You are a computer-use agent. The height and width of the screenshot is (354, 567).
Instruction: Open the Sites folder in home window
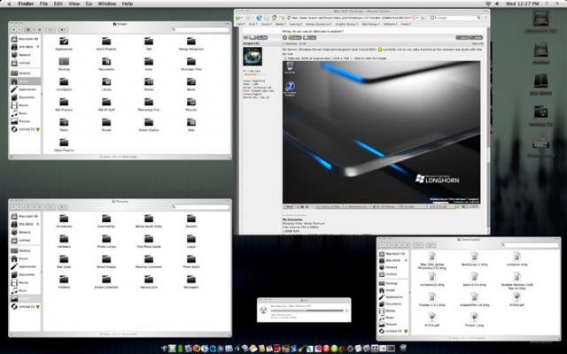[191, 122]
